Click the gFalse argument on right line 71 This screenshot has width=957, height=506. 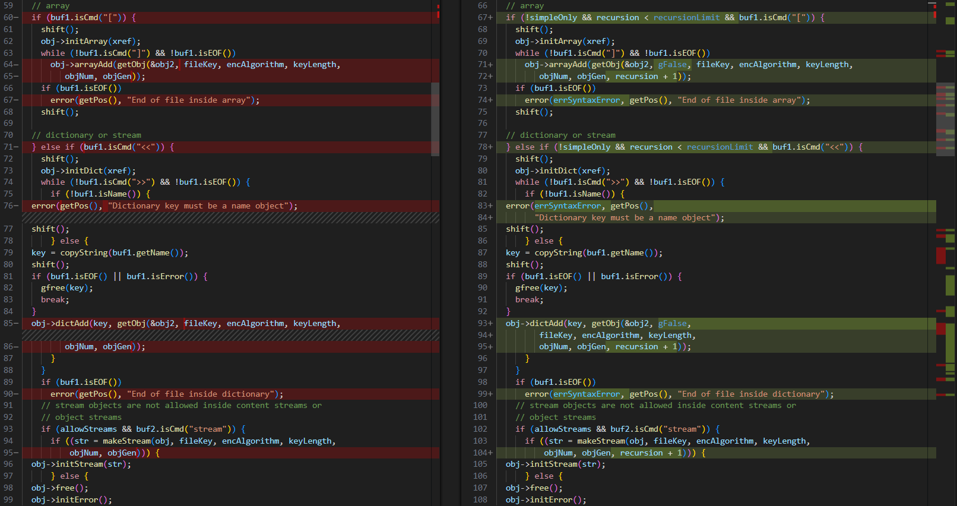click(672, 65)
